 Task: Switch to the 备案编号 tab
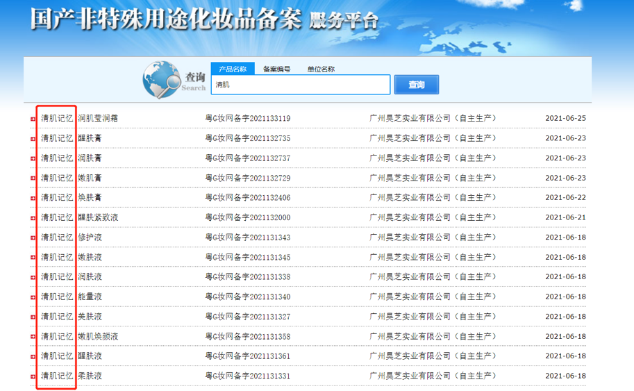point(276,69)
